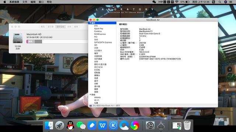The height and width of the screenshot is (132, 236).
Task: Open QQ penguin app in Dock
Action: 70,125
